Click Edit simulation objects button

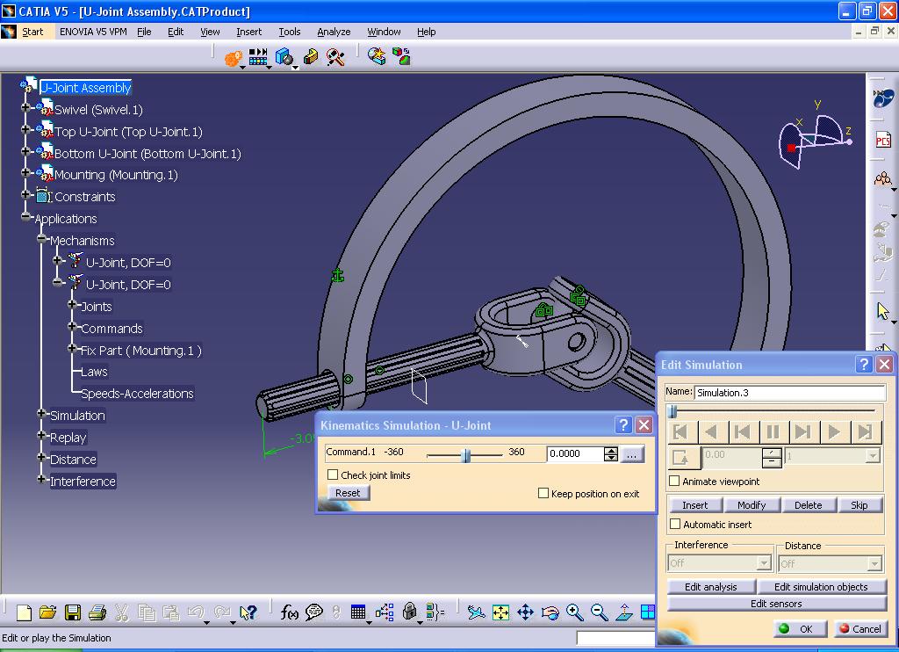pyautogui.click(x=821, y=587)
